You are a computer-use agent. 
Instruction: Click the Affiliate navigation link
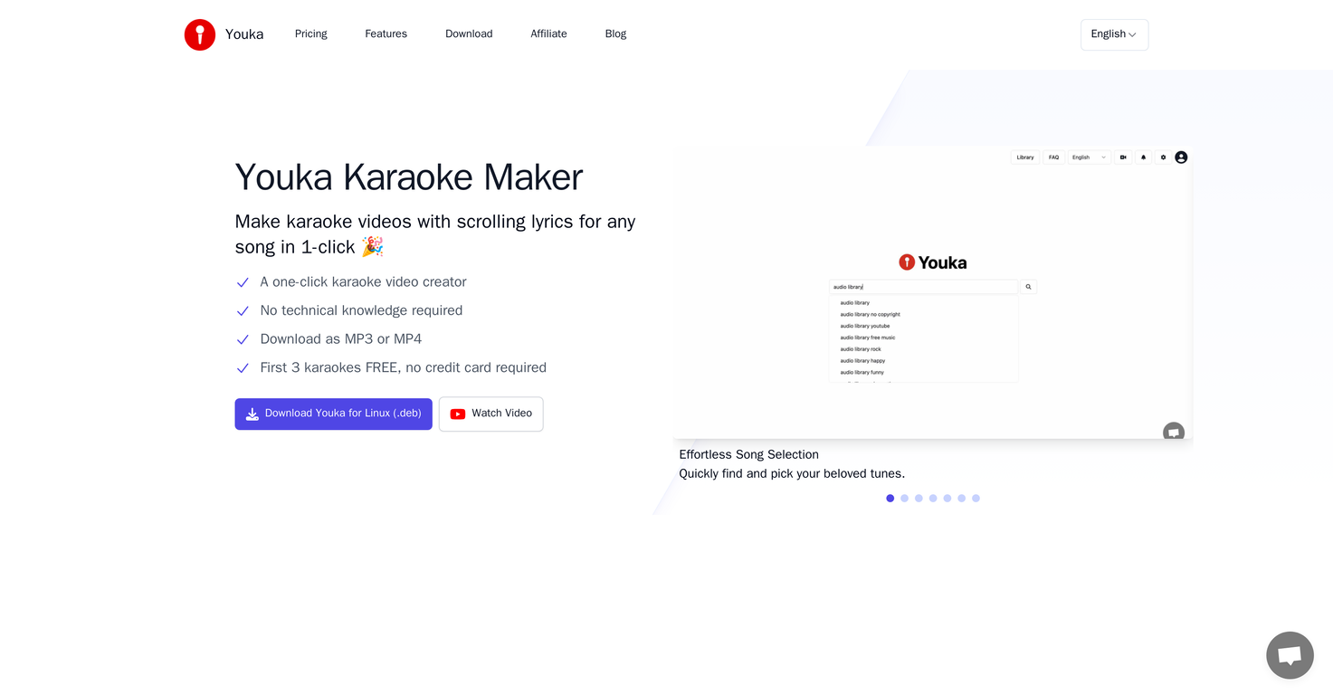tap(548, 33)
